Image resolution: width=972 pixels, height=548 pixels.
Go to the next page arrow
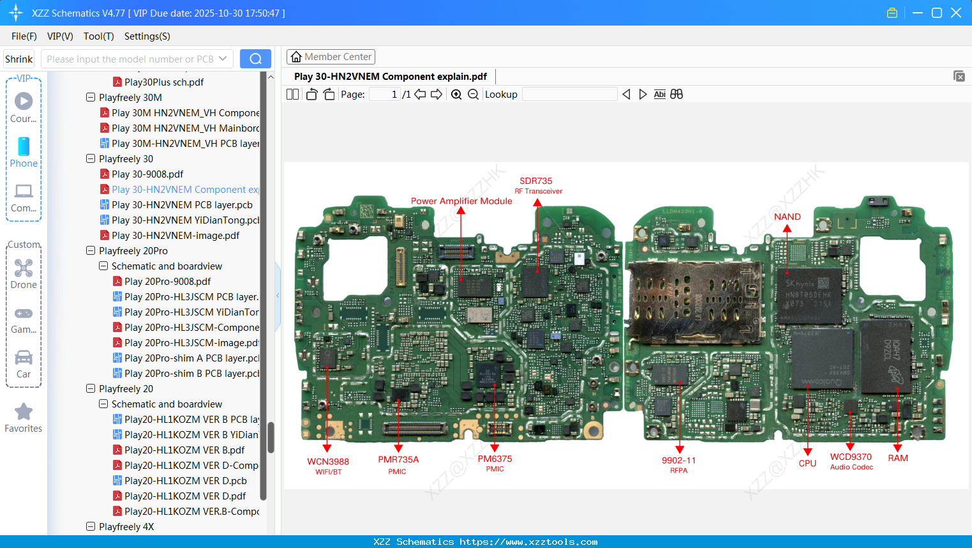pyautogui.click(x=437, y=95)
